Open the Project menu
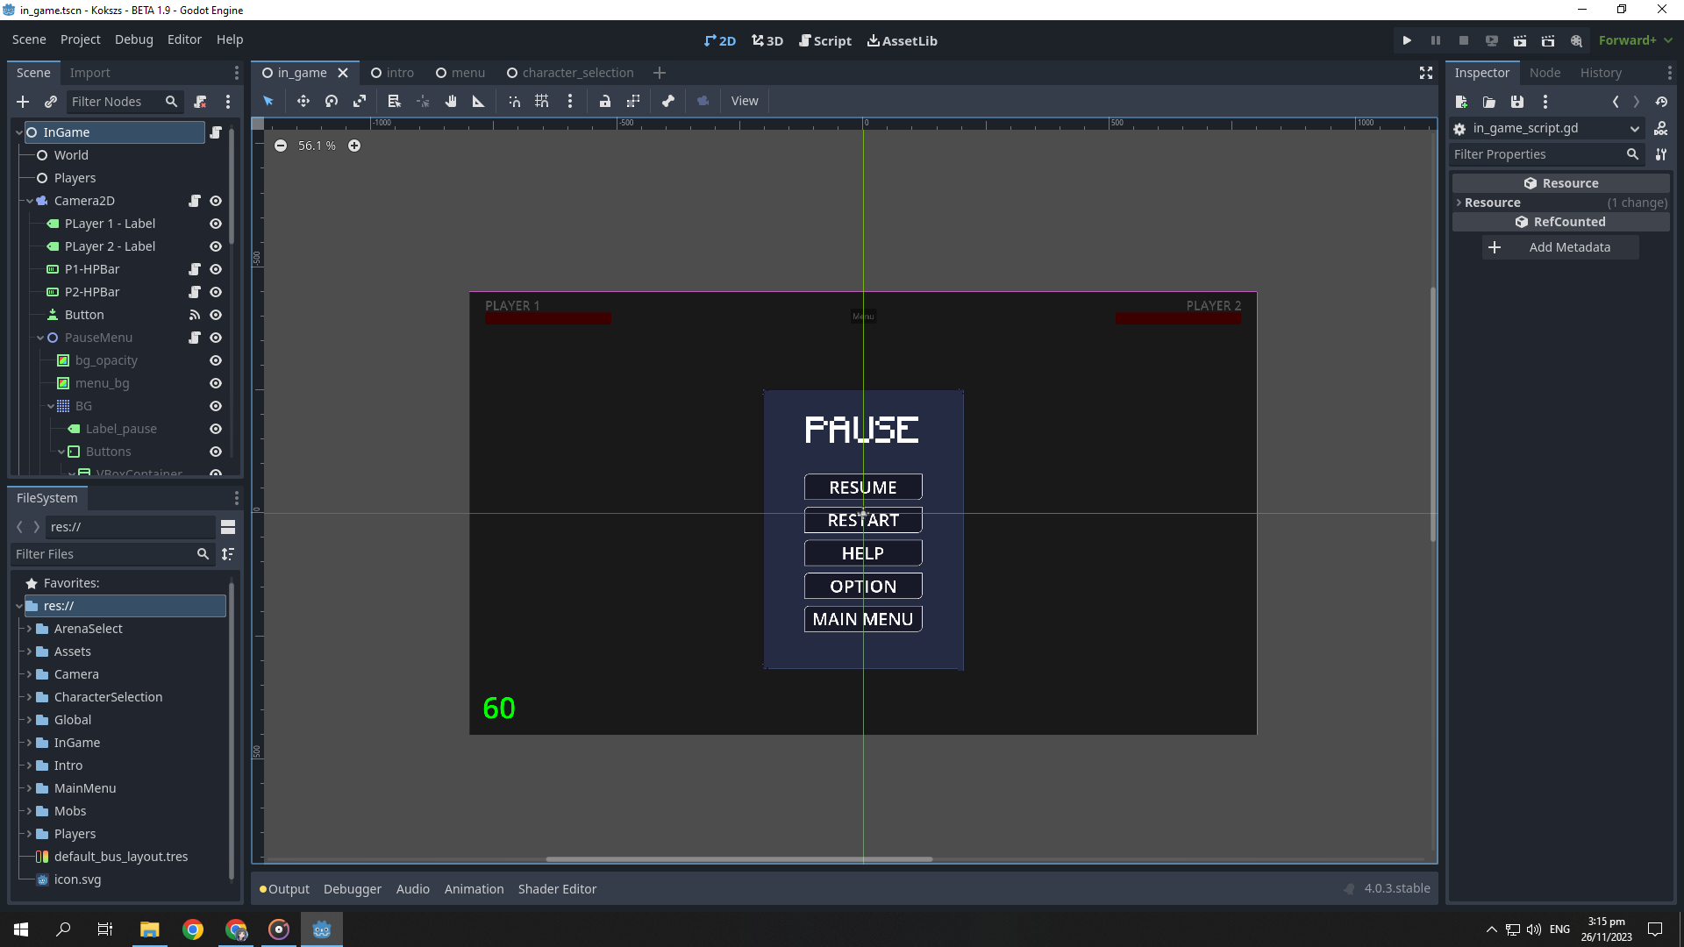Image resolution: width=1684 pixels, height=947 pixels. point(80,39)
